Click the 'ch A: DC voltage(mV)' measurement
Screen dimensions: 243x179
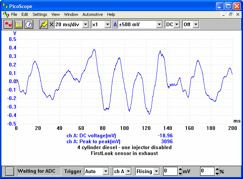click(x=91, y=136)
